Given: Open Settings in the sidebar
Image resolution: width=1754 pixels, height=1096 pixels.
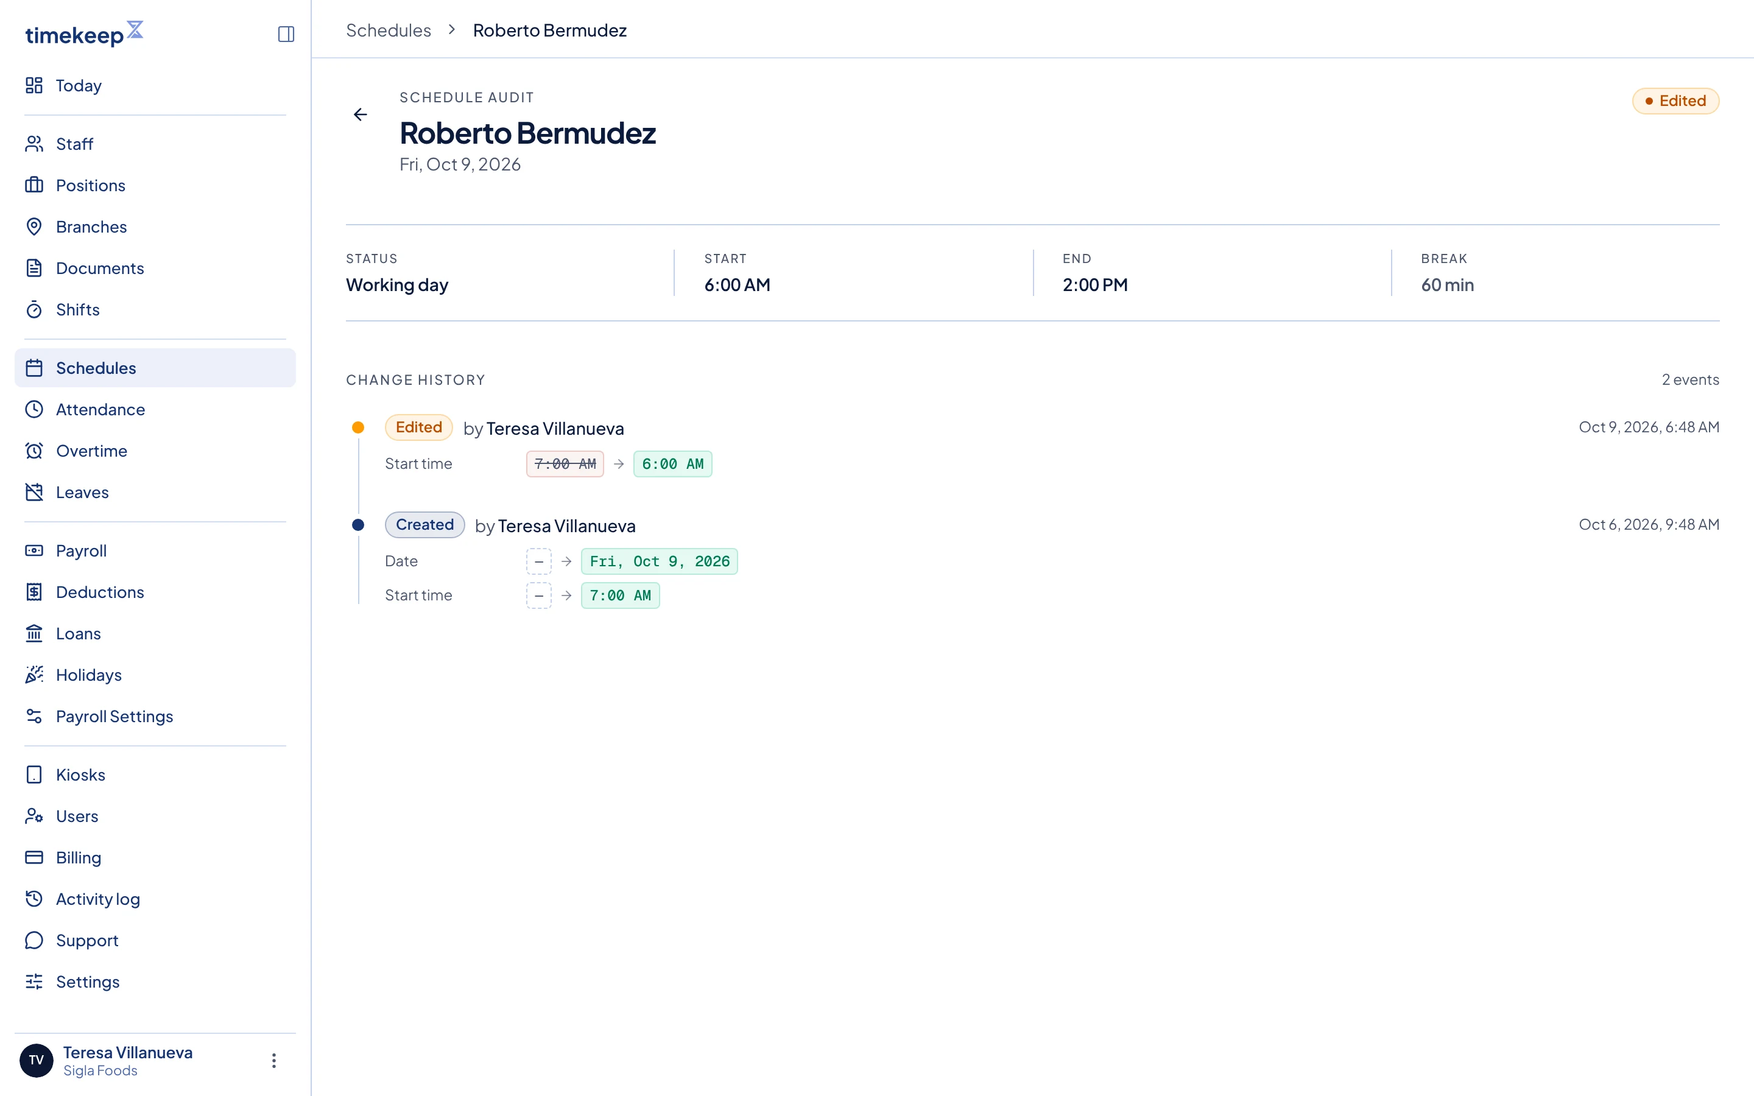Looking at the screenshot, I should point(155,982).
